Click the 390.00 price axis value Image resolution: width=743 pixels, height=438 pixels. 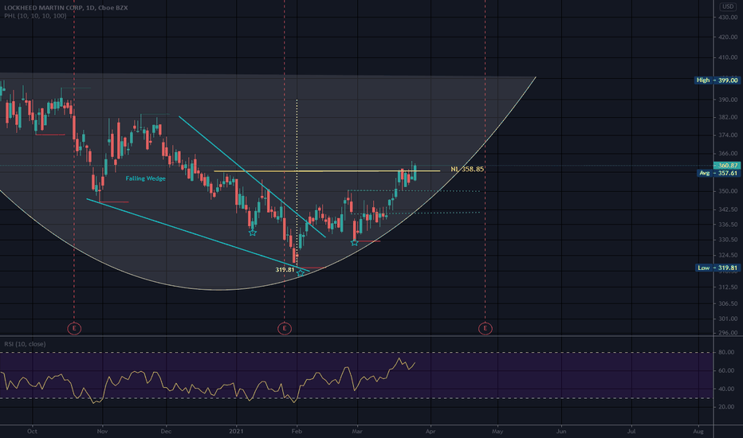(x=728, y=100)
